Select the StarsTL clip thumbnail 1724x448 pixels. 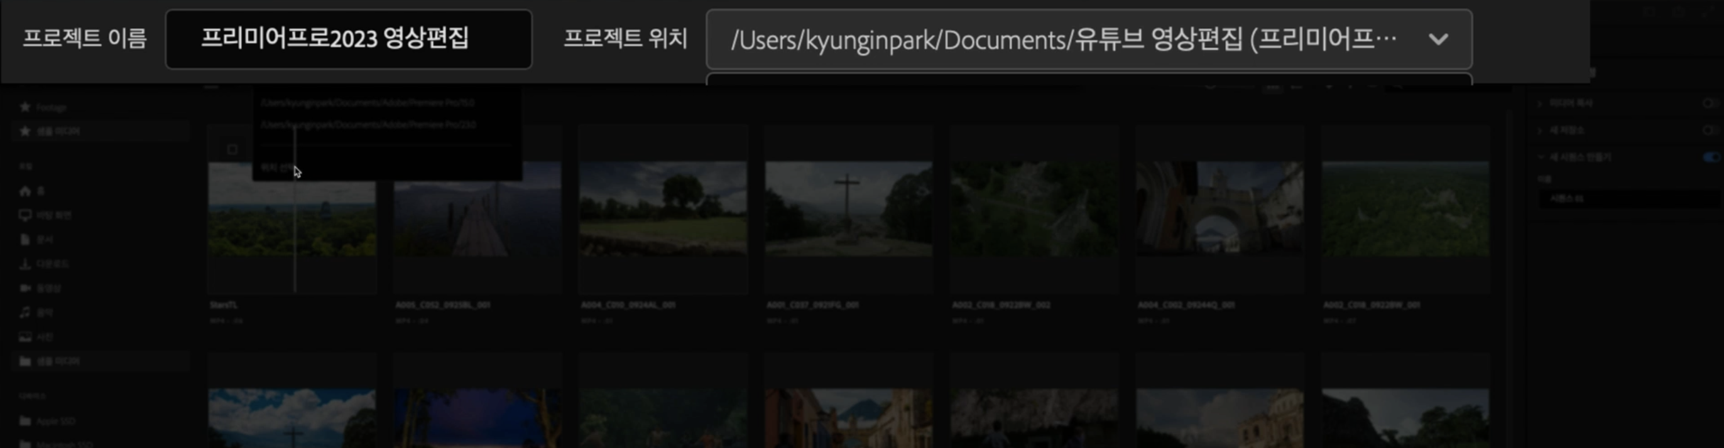(292, 208)
